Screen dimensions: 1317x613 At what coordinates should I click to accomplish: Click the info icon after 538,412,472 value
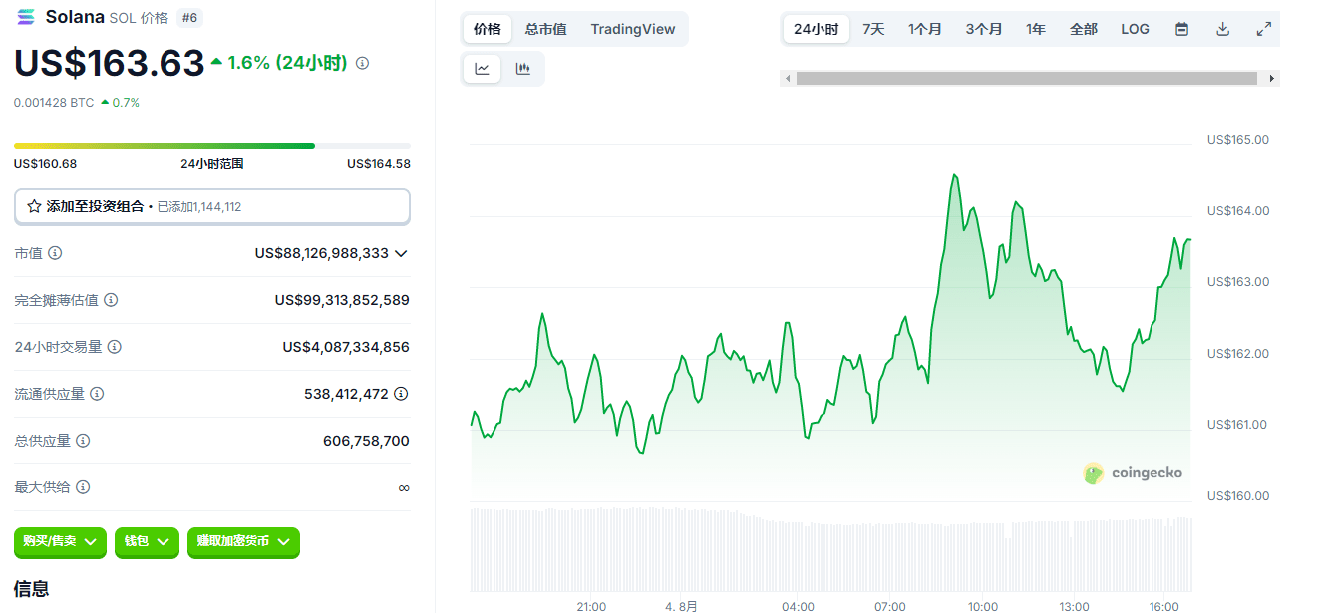[x=401, y=394]
